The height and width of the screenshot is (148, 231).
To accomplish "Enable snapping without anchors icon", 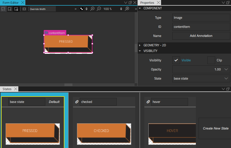I will pos(16,9).
